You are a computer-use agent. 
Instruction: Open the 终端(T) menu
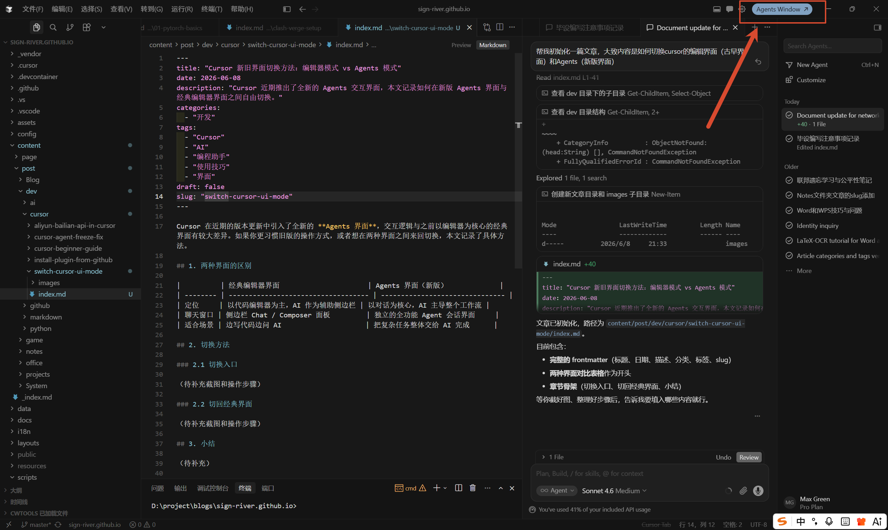[x=212, y=9]
